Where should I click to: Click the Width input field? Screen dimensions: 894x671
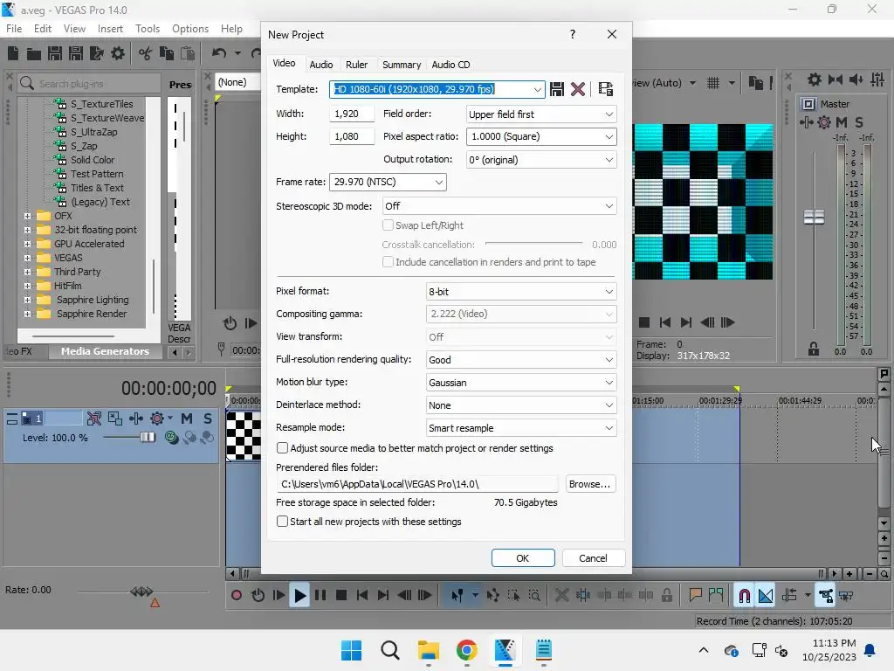coord(352,114)
